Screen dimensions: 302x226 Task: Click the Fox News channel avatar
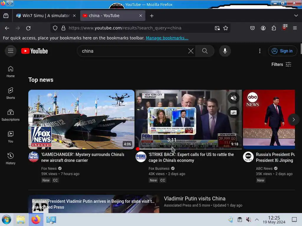(x=34, y=157)
